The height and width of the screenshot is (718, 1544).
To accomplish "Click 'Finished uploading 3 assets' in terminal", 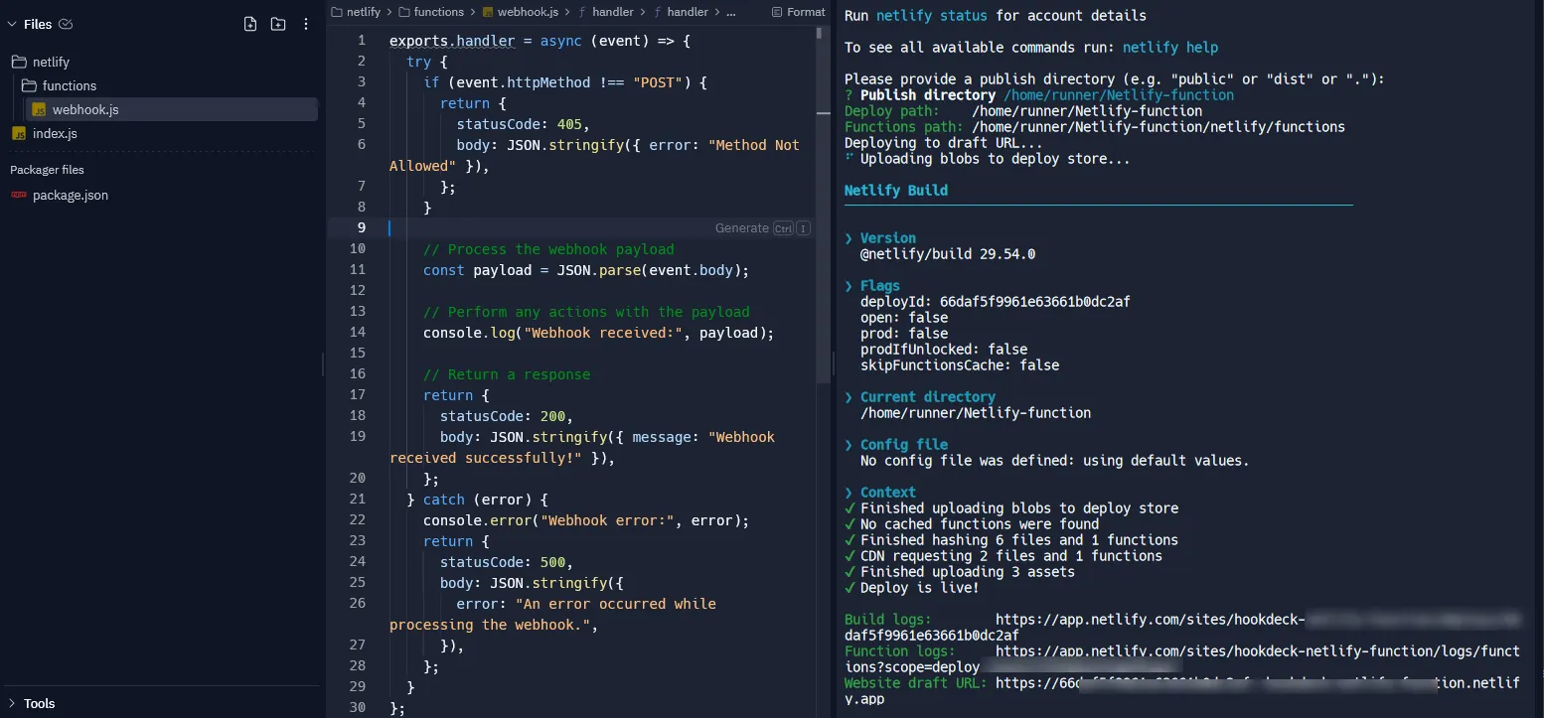I will pyautogui.click(x=968, y=572).
